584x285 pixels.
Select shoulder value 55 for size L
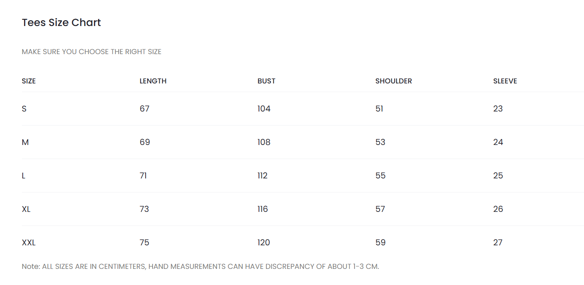coord(381,176)
